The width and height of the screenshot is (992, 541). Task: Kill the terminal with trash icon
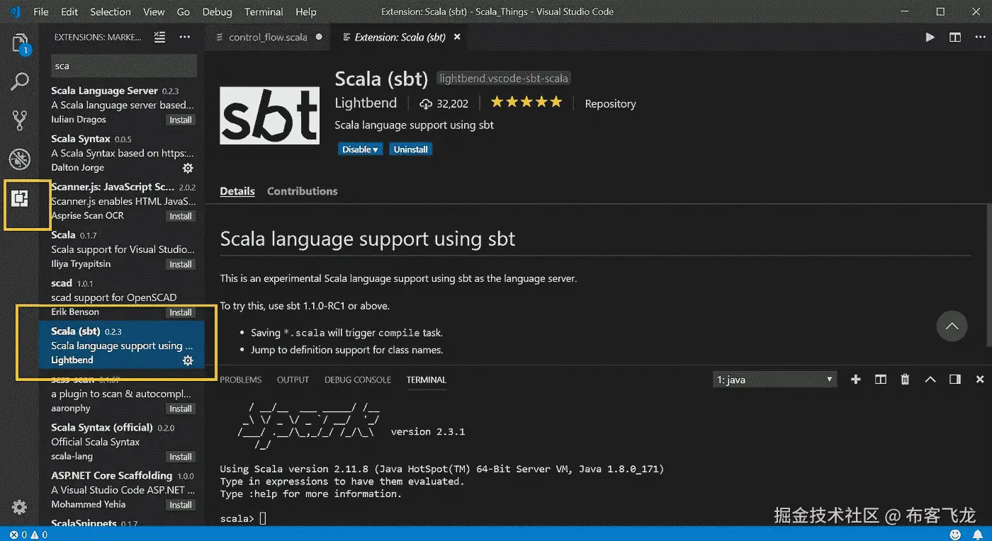coord(905,380)
